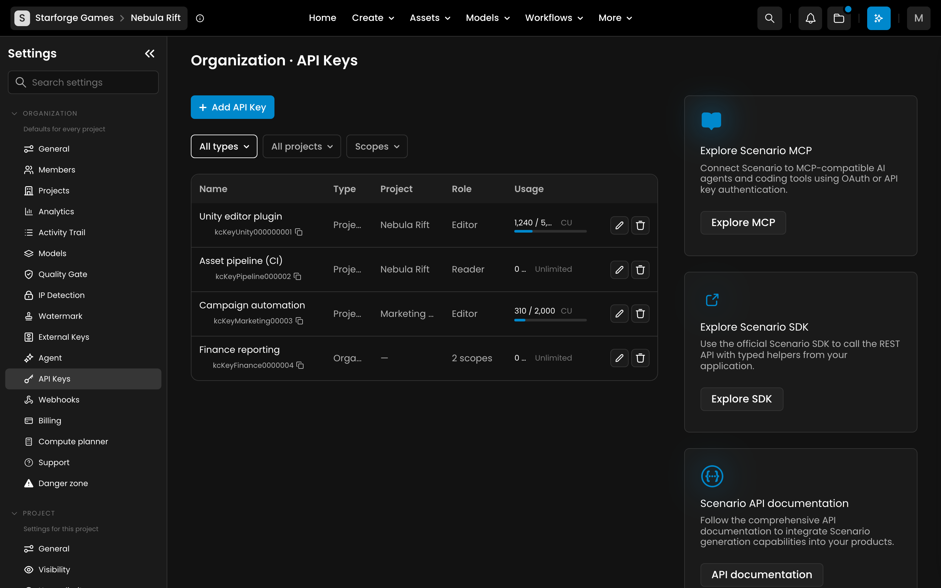Open the Home tab
The width and height of the screenshot is (941, 588).
coord(322,18)
